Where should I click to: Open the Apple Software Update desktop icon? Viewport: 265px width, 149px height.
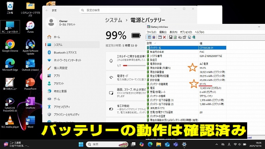[x=31, y=47]
